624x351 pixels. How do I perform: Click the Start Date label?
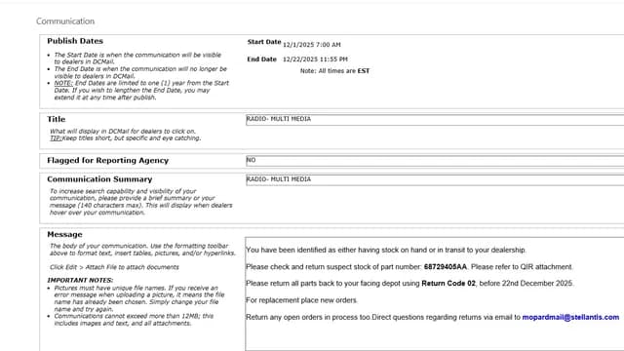tap(264, 42)
